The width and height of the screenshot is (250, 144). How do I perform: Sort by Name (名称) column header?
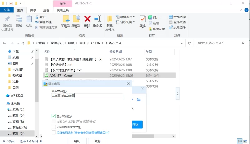pyautogui.click(x=47, y=52)
